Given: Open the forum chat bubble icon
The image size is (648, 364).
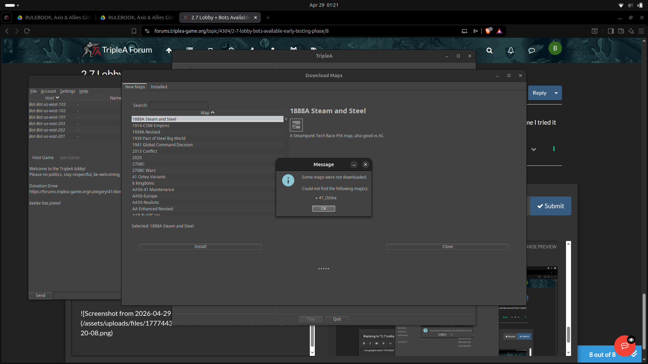Looking at the screenshot, I should (x=531, y=51).
